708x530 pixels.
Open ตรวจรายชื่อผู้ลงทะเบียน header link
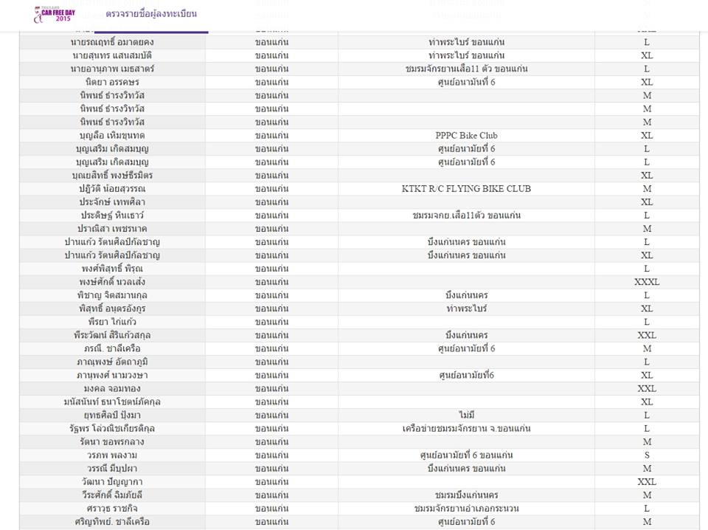[x=151, y=14]
